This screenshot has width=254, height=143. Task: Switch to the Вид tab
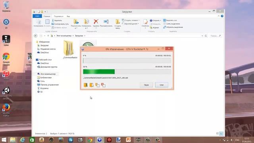pyautogui.click(x=68, y=16)
